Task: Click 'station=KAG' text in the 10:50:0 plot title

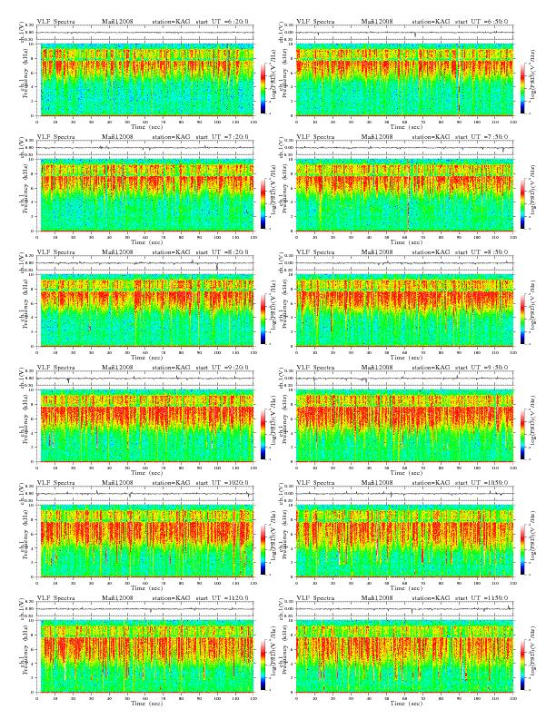Action: (431, 483)
